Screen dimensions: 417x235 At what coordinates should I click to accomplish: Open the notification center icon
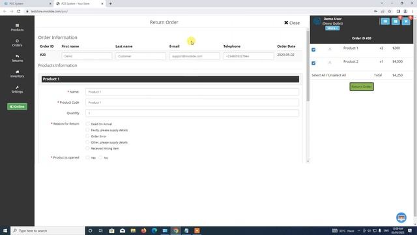tap(410, 230)
